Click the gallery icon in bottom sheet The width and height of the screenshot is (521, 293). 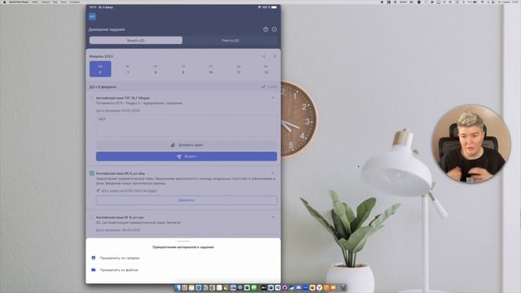(x=94, y=258)
